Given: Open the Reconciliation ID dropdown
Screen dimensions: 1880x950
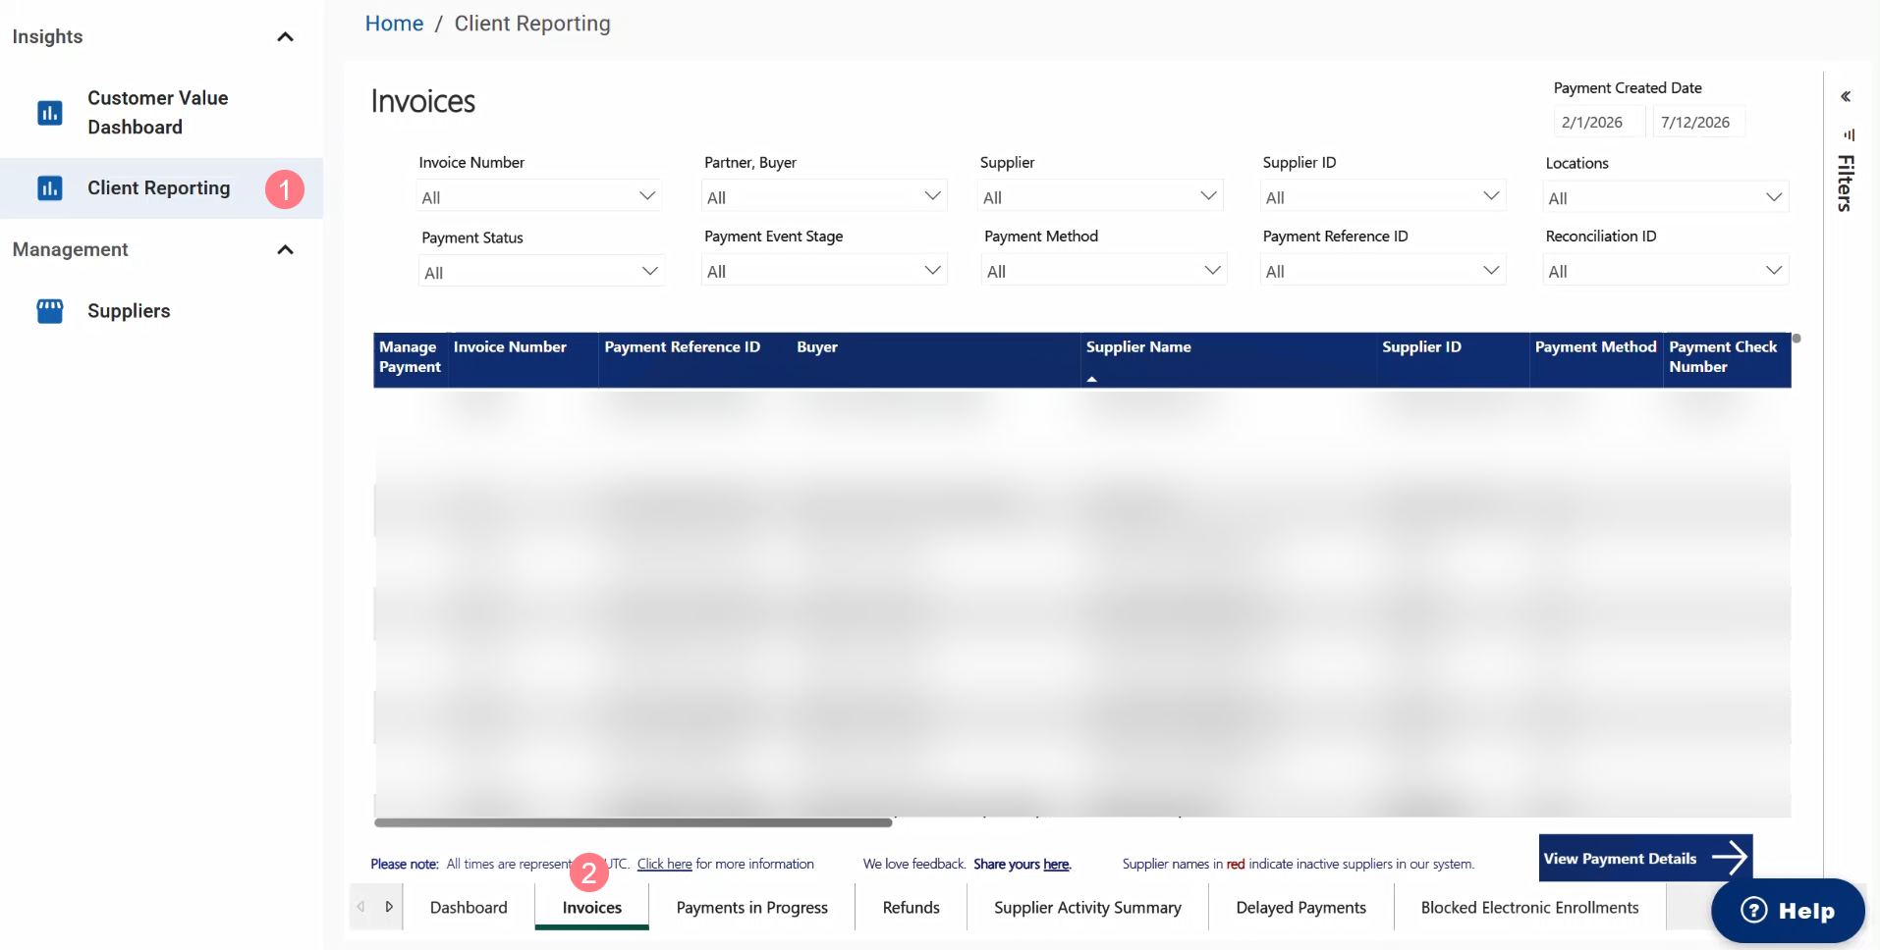Looking at the screenshot, I should (1666, 270).
